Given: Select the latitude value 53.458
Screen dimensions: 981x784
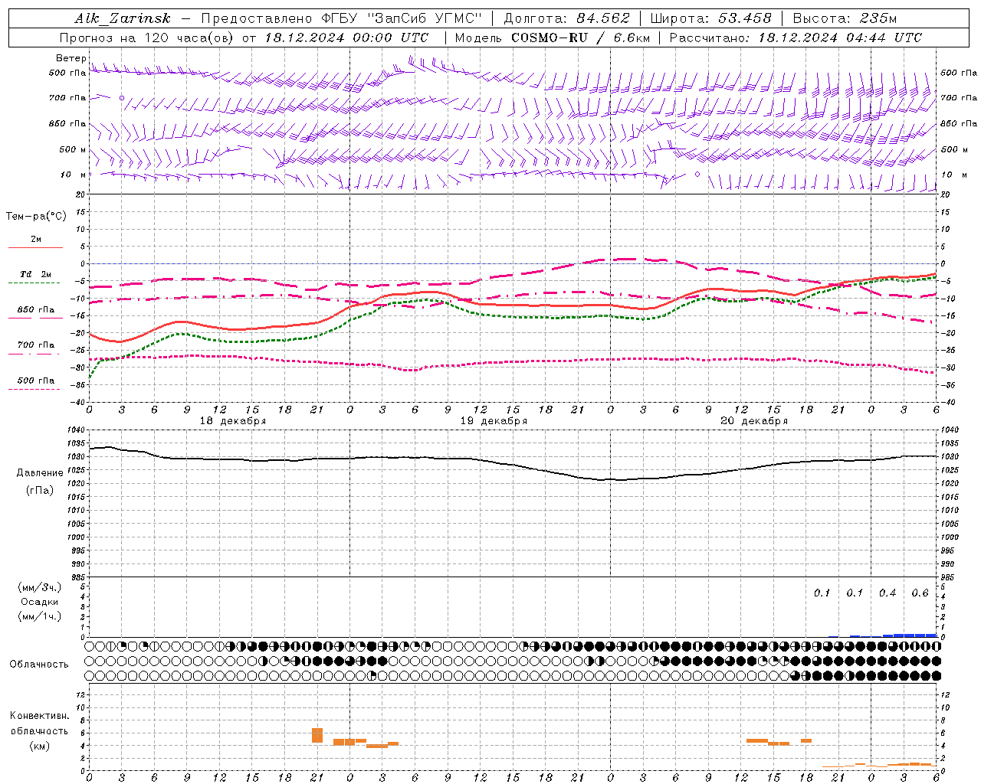Looking at the screenshot, I should click(x=744, y=18).
